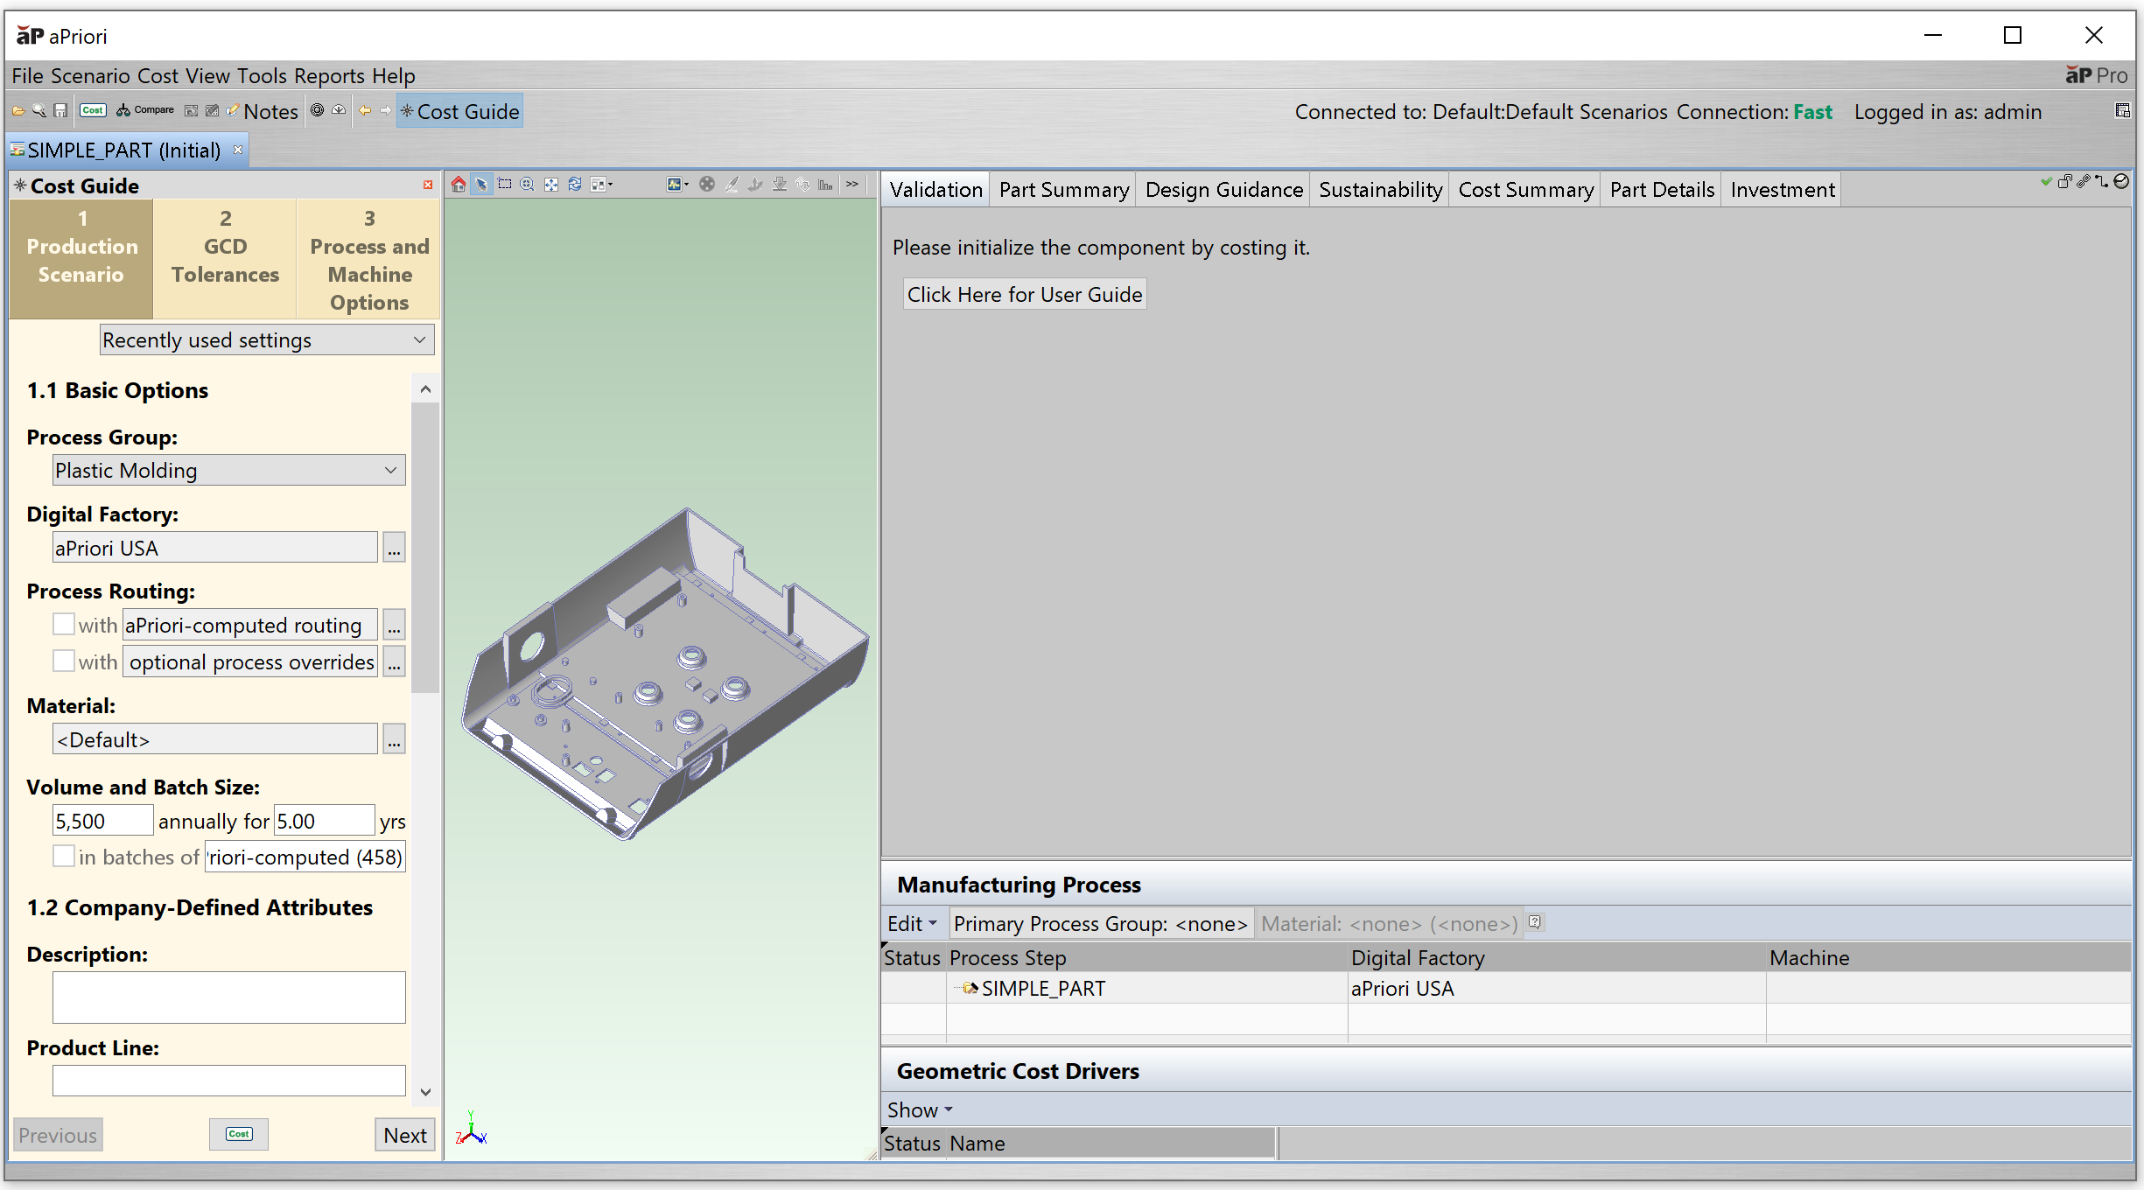Open Compare with the scales icon
The height and width of the screenshot is (1190, 2144).
pyautogui.click(x=145, y=111)
